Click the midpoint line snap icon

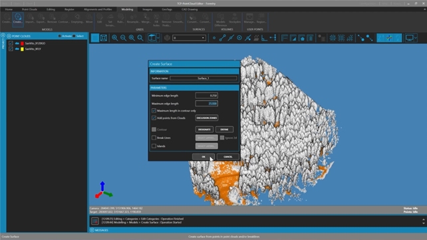click(231, 38)
